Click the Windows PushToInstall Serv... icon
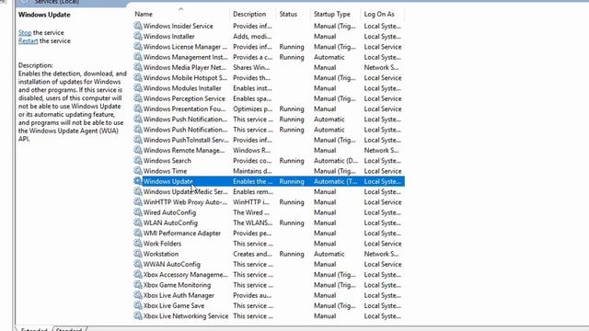 (x=138, y=140)
